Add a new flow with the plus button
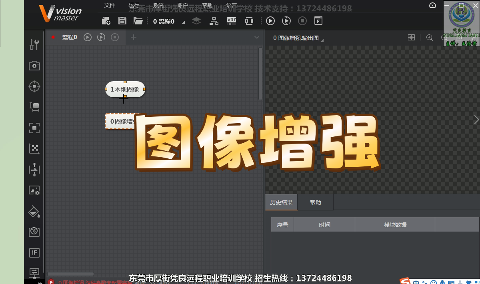This screenshot has width=480, height=284. [x=134, y=37]
